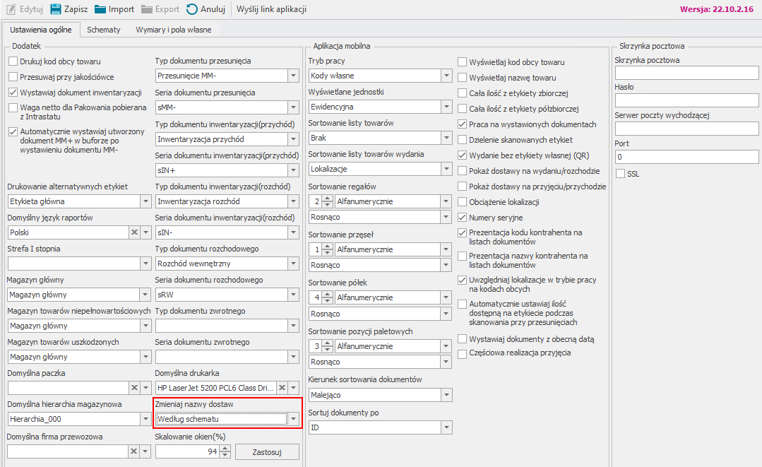The width and height of the screenshot is (762, 467).
Task: Clear the Domyślny język raportów field
Action: click(134, 232)
